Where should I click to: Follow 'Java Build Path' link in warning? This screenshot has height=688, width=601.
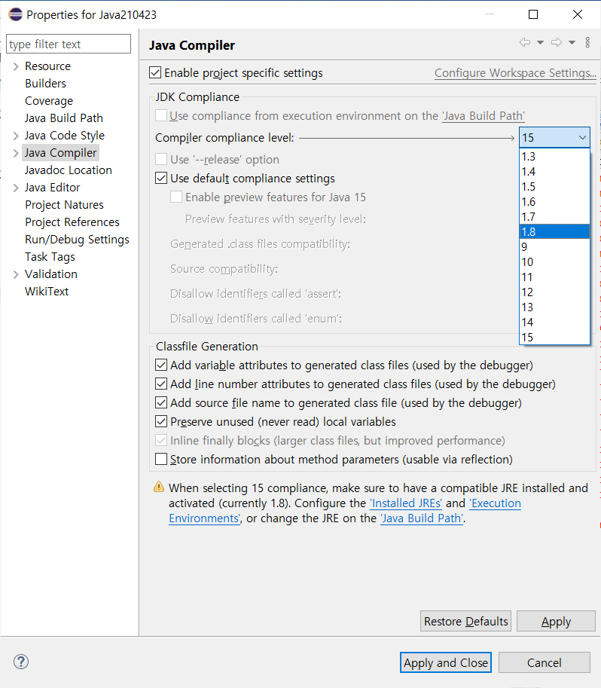click(422, 518)
